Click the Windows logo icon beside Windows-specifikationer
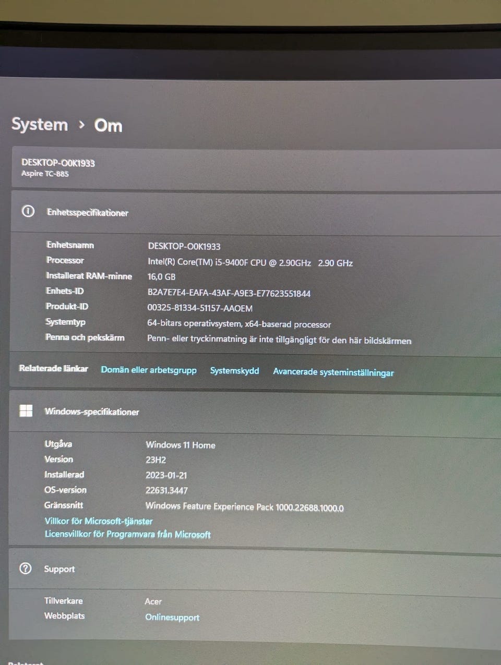Screen dimensions: 501x665 [26, 411]
